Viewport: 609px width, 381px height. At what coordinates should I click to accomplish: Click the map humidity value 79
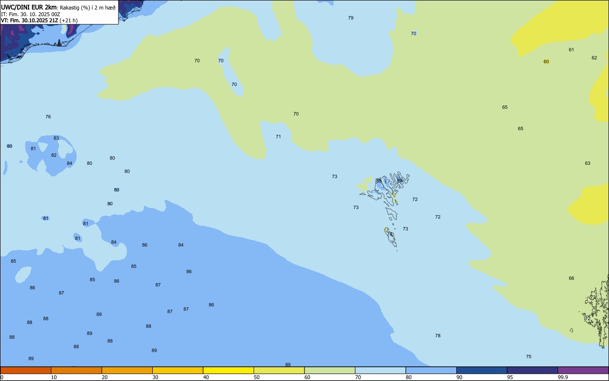(x=351, y=18)
